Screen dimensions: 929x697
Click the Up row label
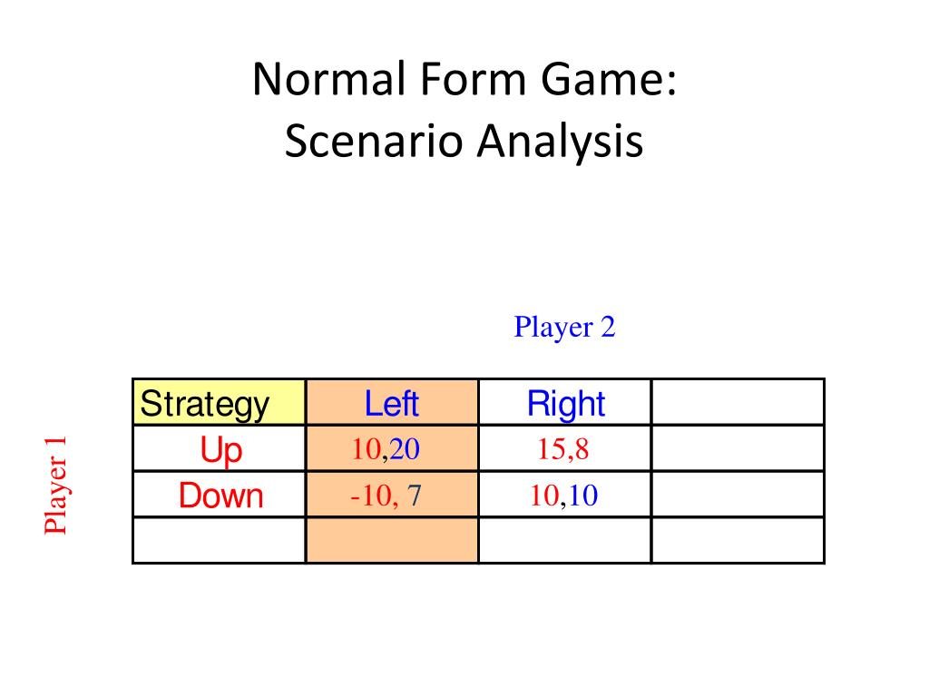(220, 448)
